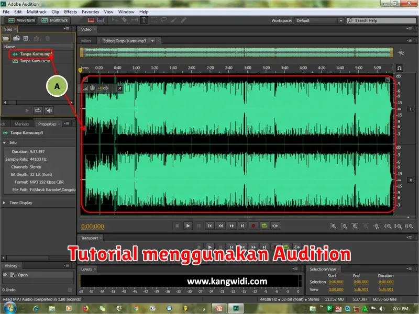
Task: Open the Multitrack menu
Action: (x=37, y=12)
